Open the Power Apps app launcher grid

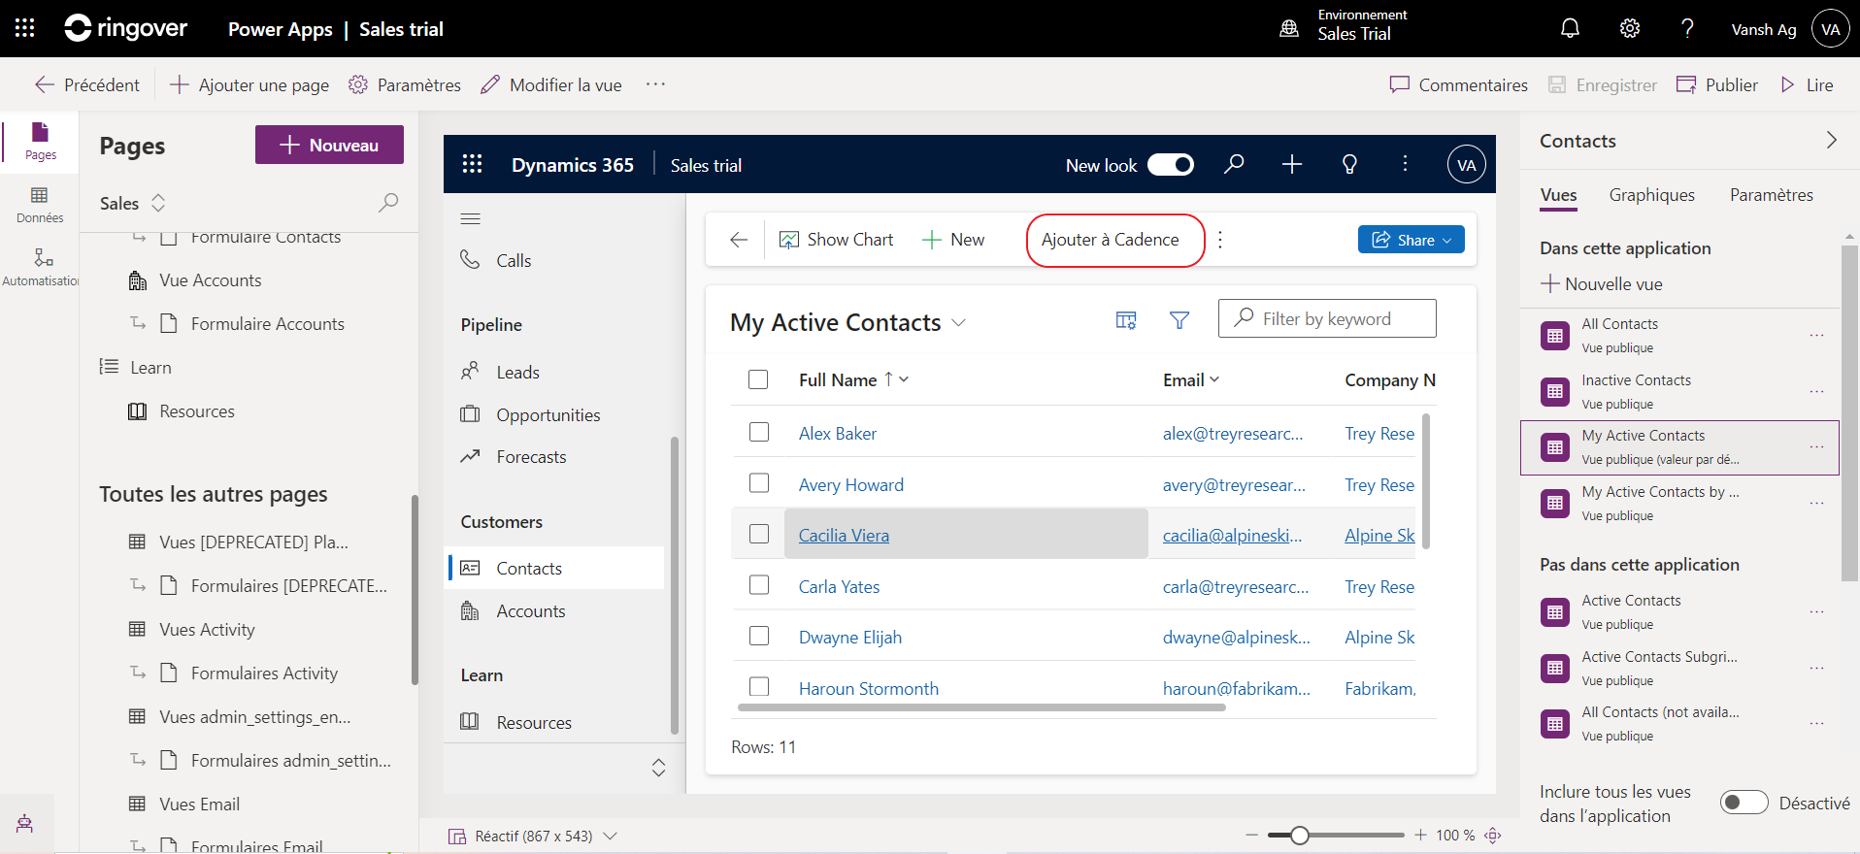pyautogui.click(x=25, y=28)
